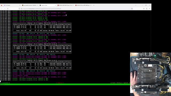The width and height of the screenshot is (171, 96).
Task: Click the 15:26:21 'Total: 153.5 M' row
Action: (x=42, y=51)
